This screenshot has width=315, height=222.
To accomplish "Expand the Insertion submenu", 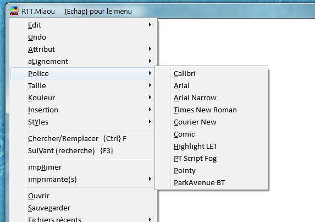I will coord(150,110).
